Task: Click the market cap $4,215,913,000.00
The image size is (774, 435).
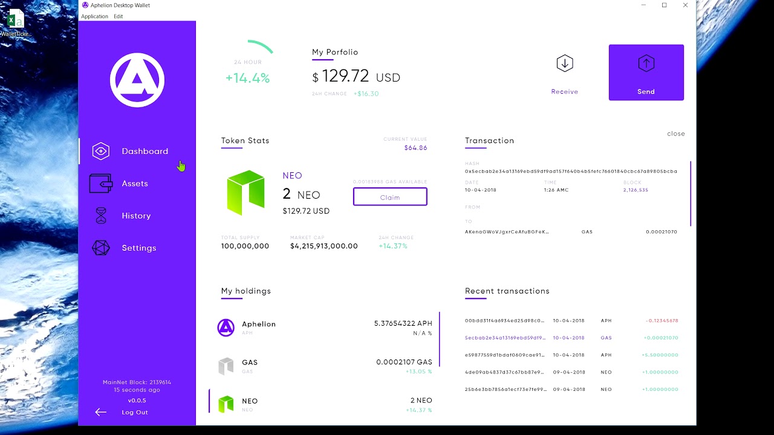Action: pos(324,246)
